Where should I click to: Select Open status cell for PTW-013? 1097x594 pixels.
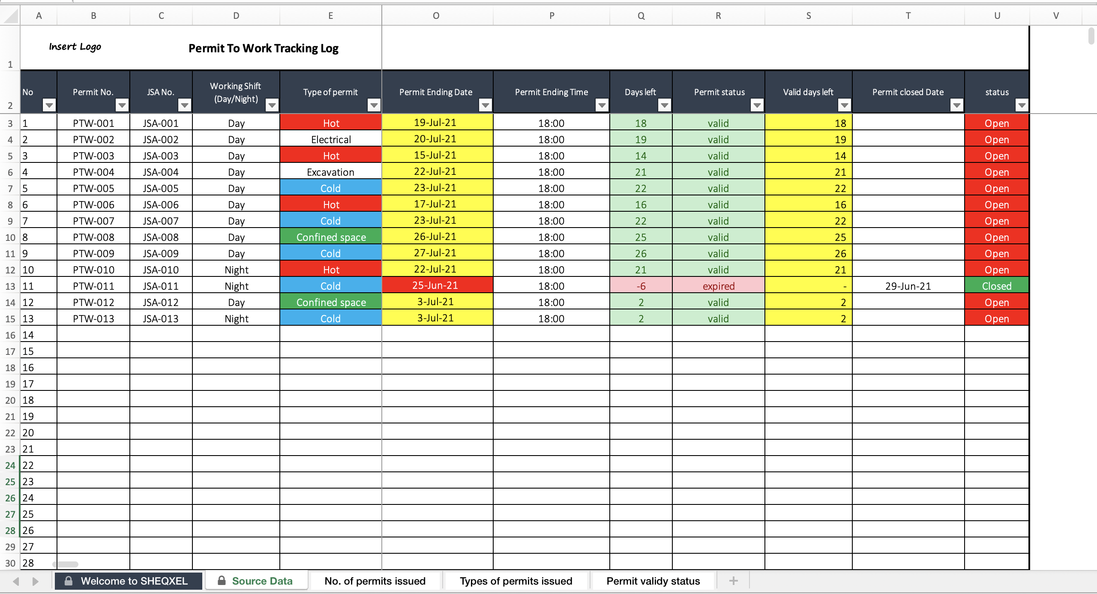(997, 319)
